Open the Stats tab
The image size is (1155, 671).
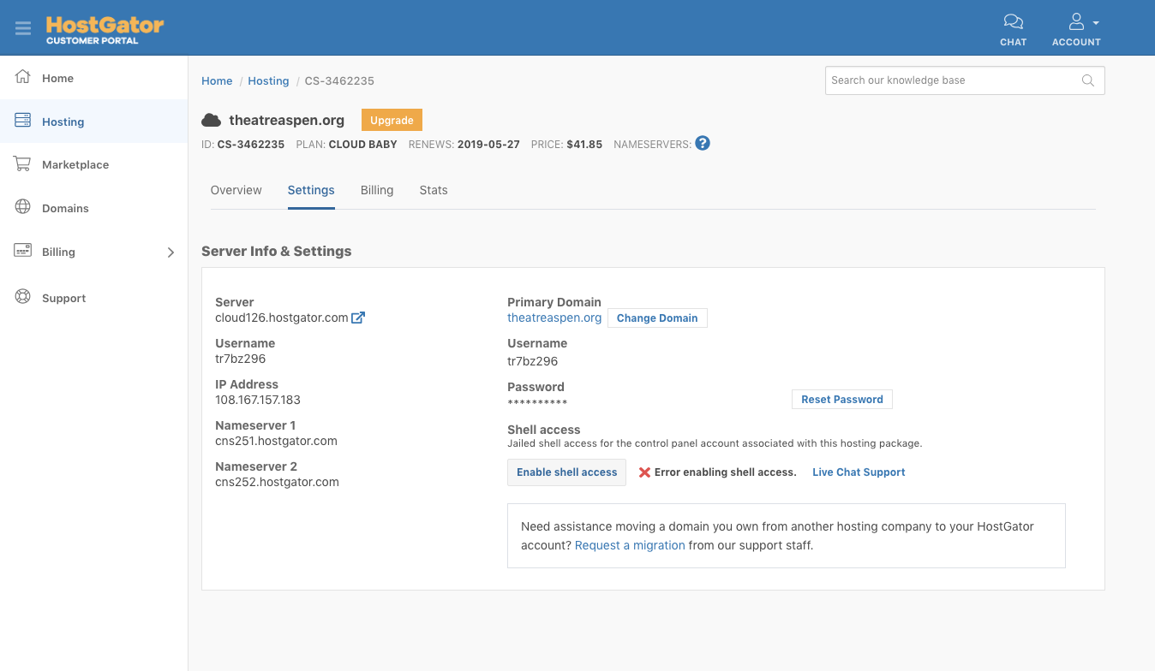[x=434, y=190]
